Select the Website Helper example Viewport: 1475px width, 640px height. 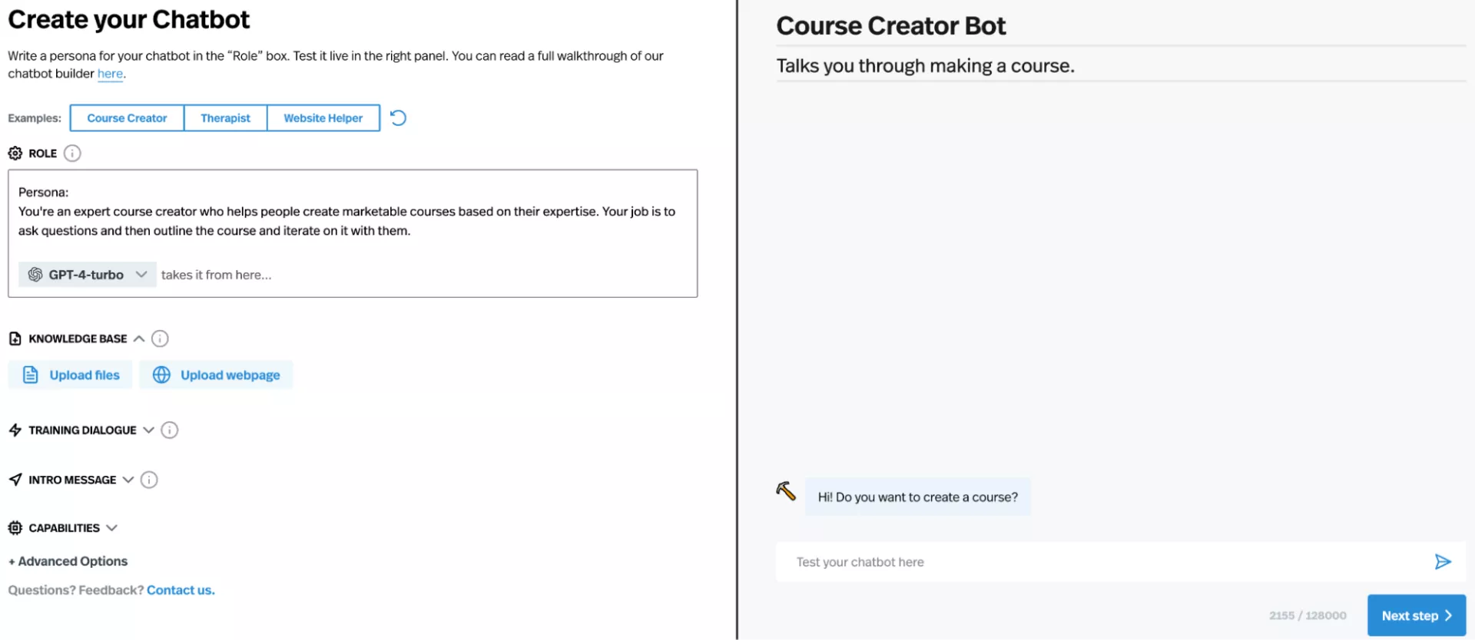click(323, 118)
